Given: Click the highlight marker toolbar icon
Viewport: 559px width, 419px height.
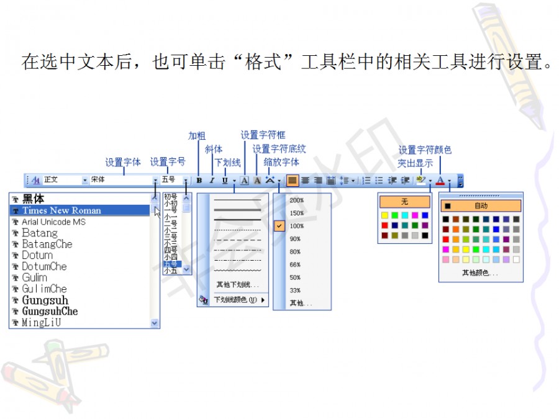Looking at the screenshot, I should [x=420, y=181].
